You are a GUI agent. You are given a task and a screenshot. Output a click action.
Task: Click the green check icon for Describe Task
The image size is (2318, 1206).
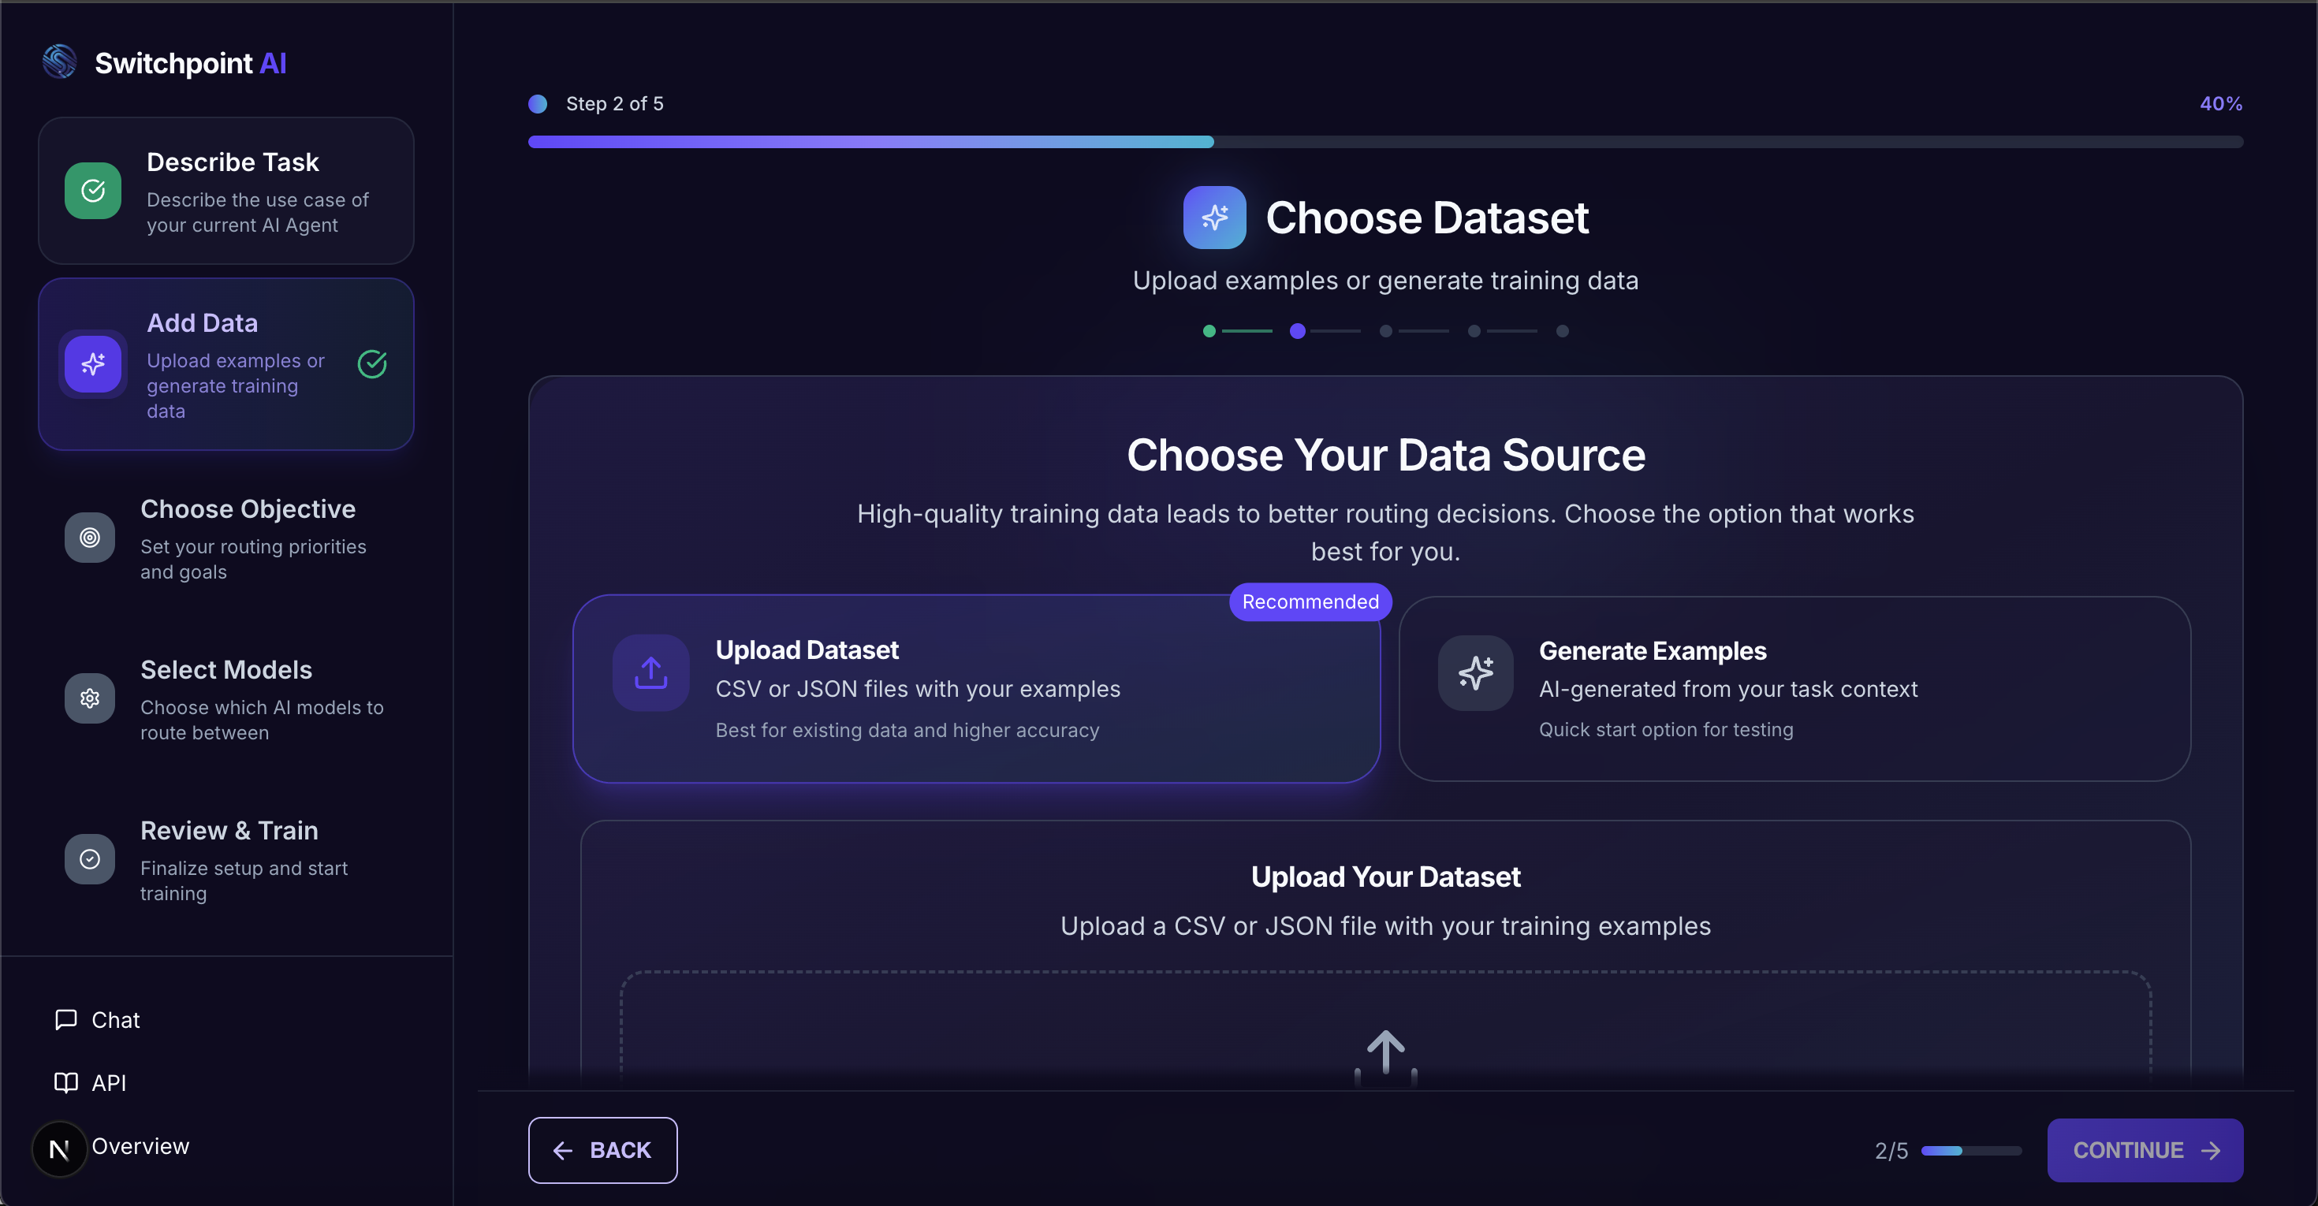click(x=93, y=191)
